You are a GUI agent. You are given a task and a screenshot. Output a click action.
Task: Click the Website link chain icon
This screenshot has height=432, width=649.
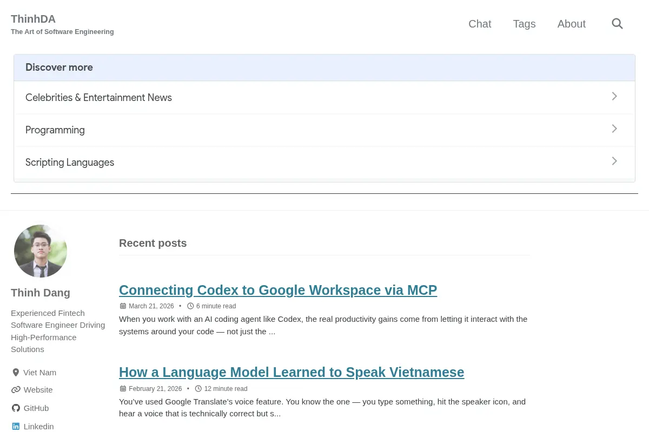click(x=16, y=390)
